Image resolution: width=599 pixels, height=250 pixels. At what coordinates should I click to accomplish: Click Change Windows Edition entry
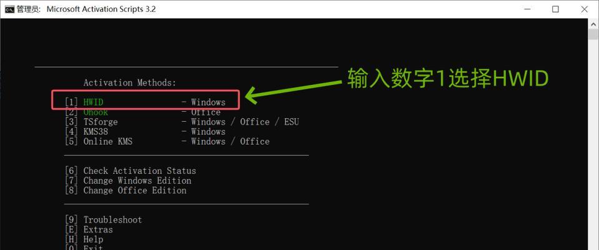tap(128, 181)
